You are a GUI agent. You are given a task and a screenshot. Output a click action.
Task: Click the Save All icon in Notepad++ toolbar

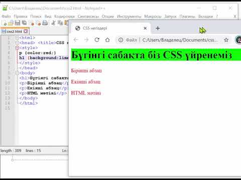(x=24, y=22)
